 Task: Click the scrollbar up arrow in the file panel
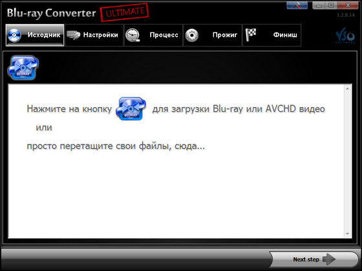pos(348,88)
